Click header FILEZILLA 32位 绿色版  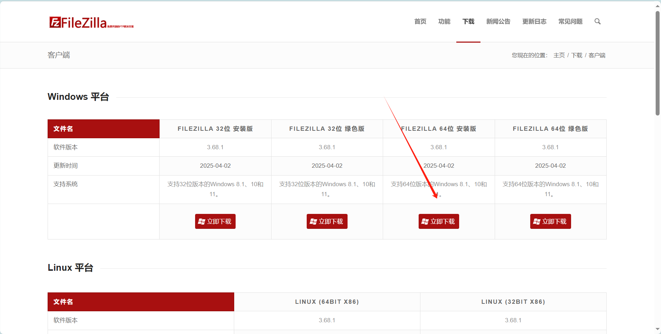pyautogui.click(x=327, y=129)
